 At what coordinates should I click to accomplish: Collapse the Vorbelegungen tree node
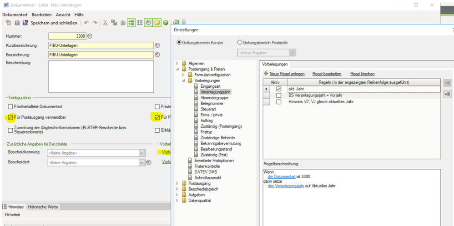(183, 80)
